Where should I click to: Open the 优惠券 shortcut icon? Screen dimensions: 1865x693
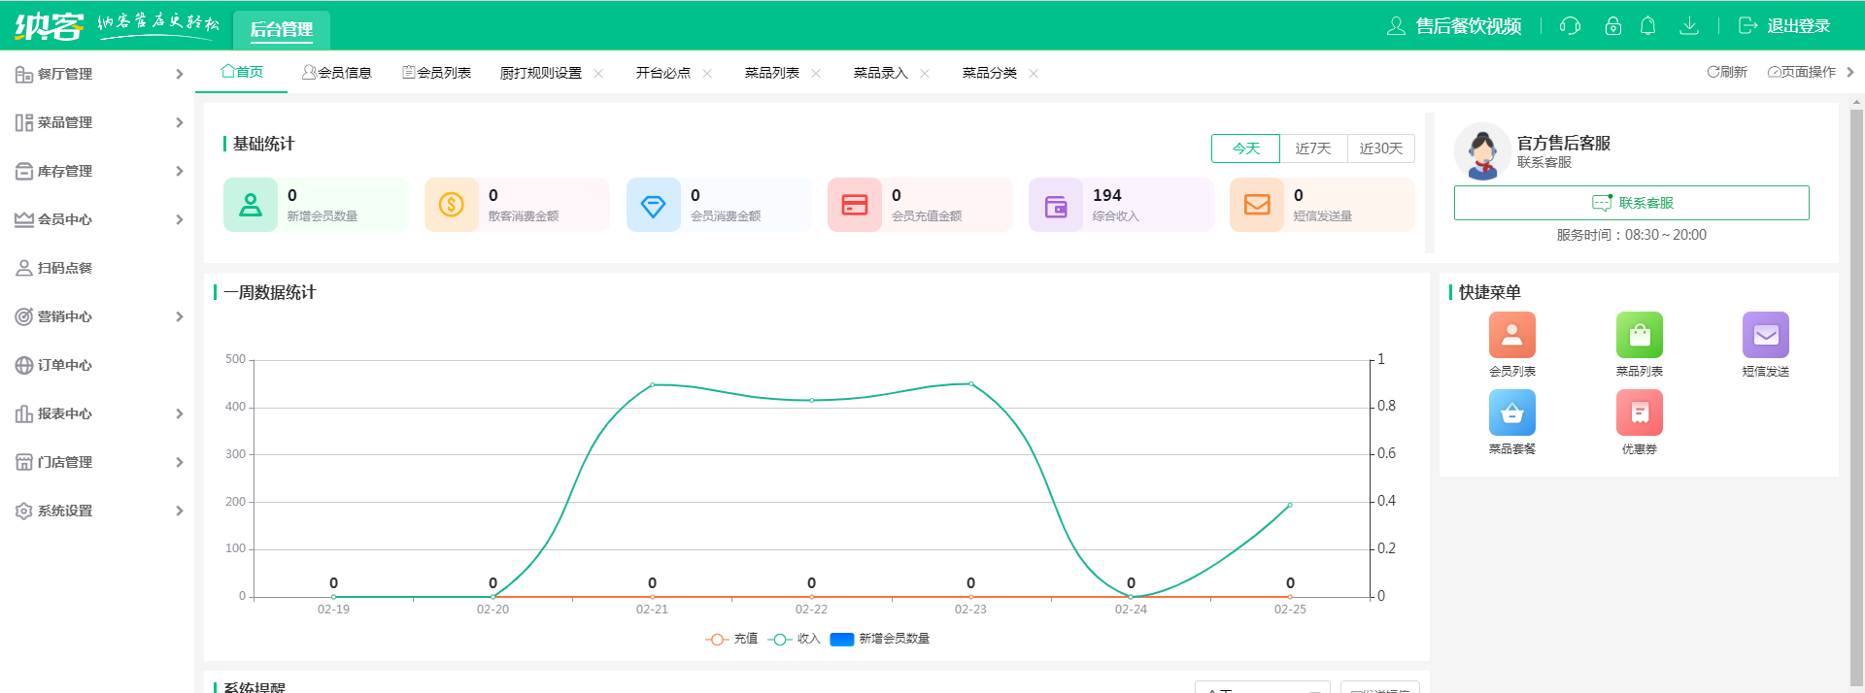point(1639,413)
